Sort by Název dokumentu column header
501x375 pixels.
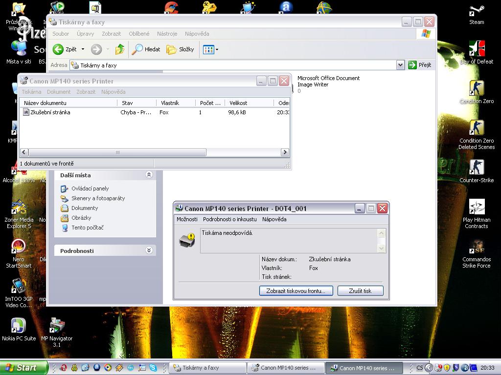click(68, 103)
